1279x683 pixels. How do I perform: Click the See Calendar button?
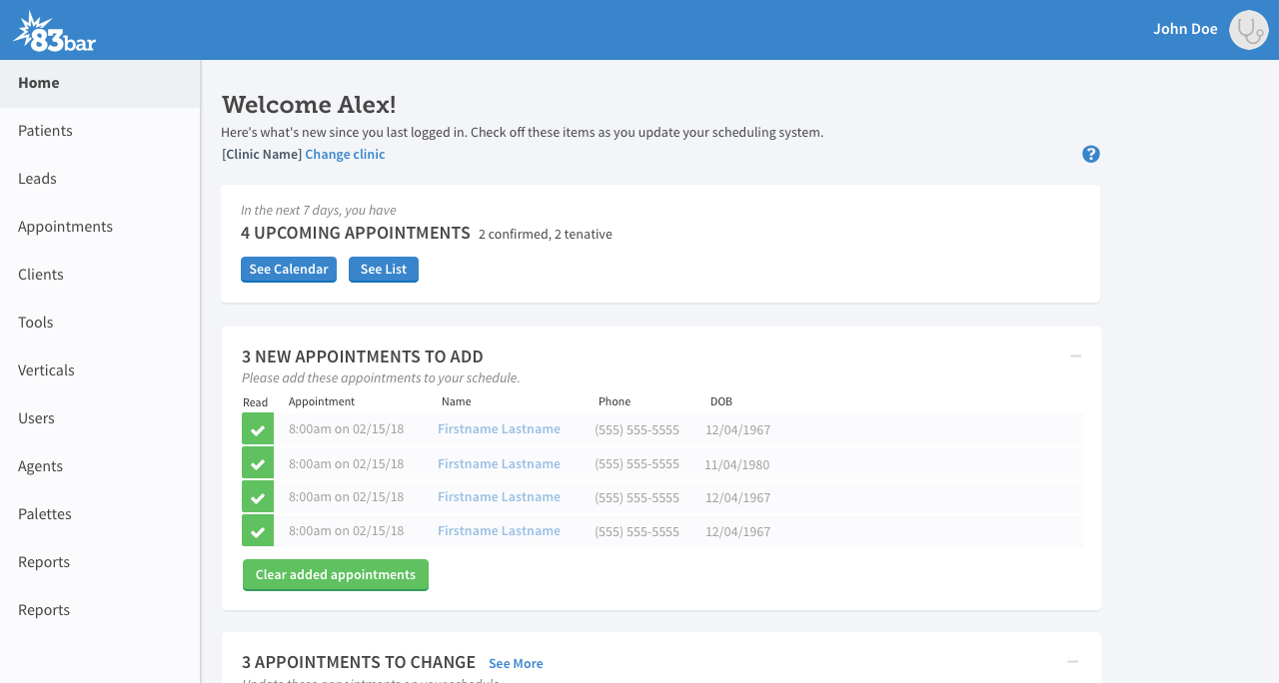pos(289,270)
